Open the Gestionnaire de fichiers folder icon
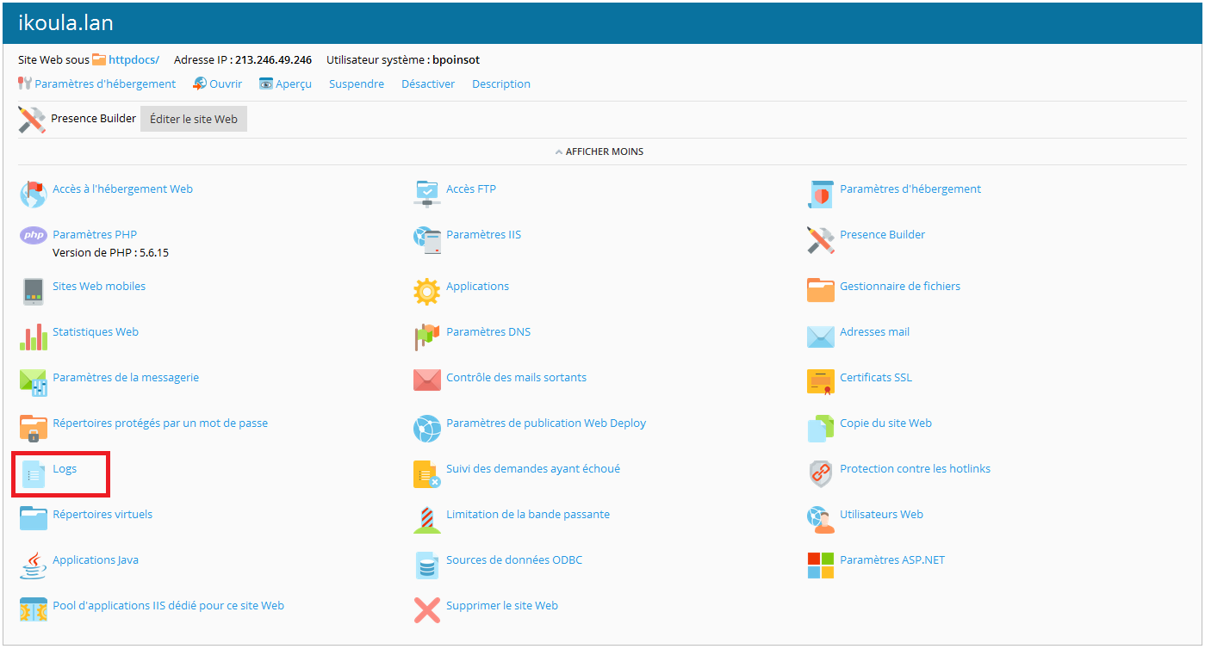 click(820, 292)
